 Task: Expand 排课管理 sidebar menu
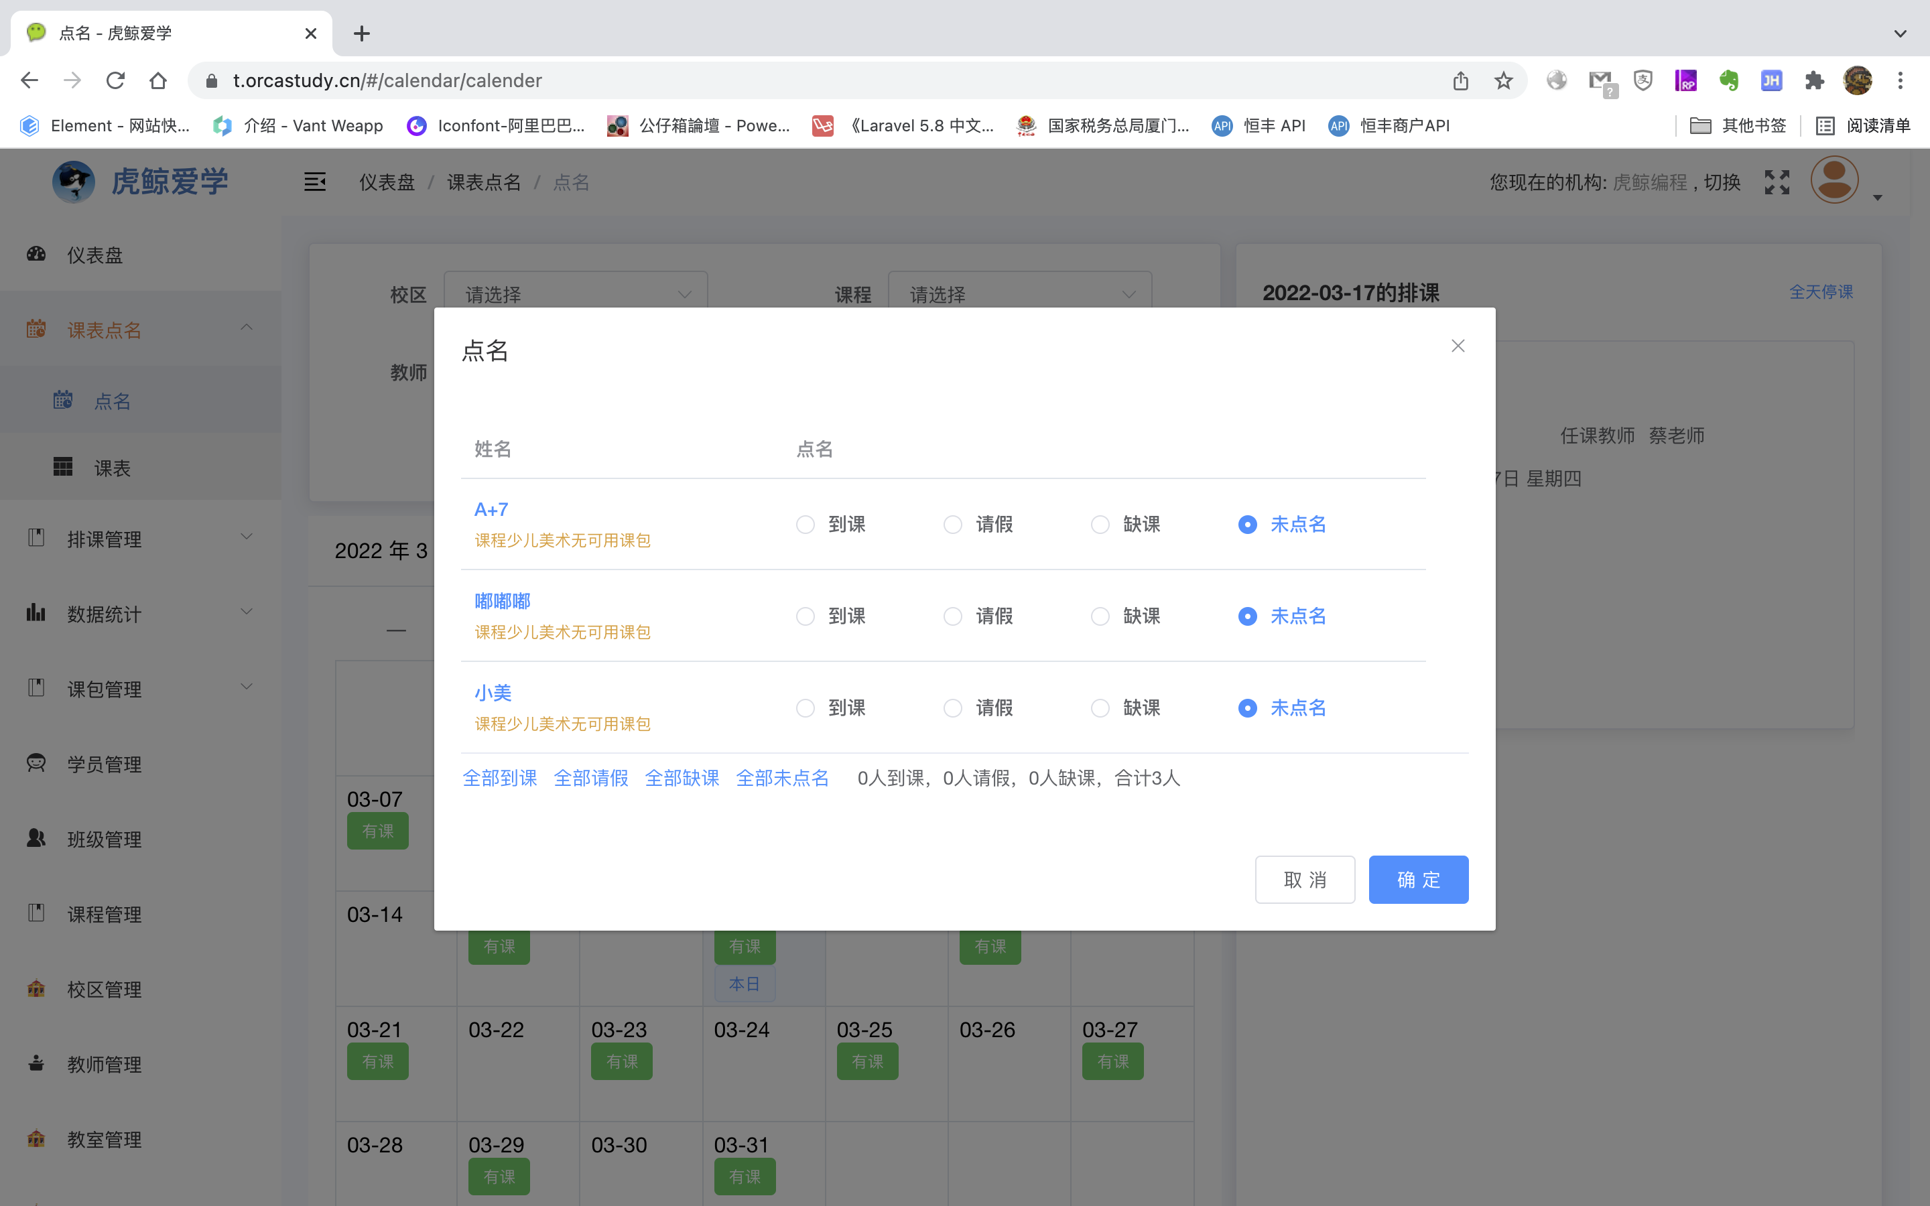pos(140,539)
